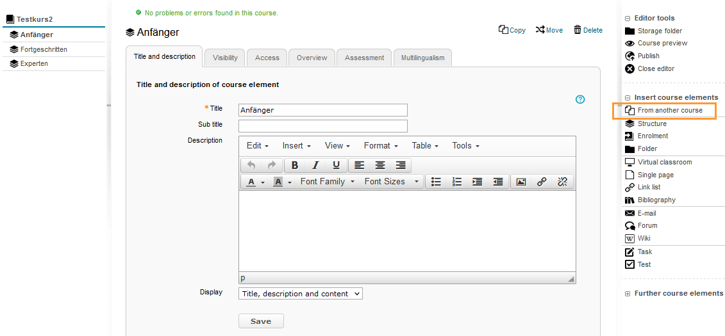The width and height of the screenshot is (725, 336).
Task: Center align the description text
Action: tap(380, 165)
